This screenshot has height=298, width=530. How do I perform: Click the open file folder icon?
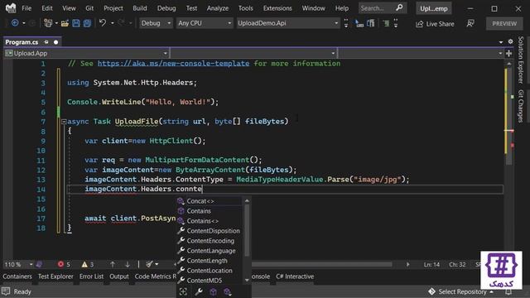tap(65, 23)
